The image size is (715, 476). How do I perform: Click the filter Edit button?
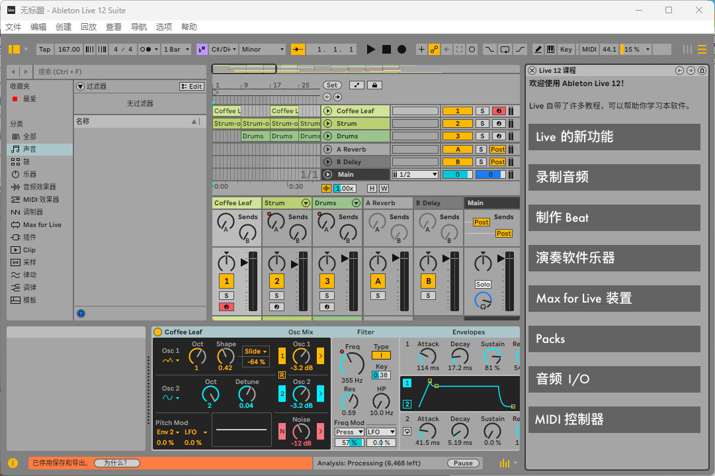point(192,86)
